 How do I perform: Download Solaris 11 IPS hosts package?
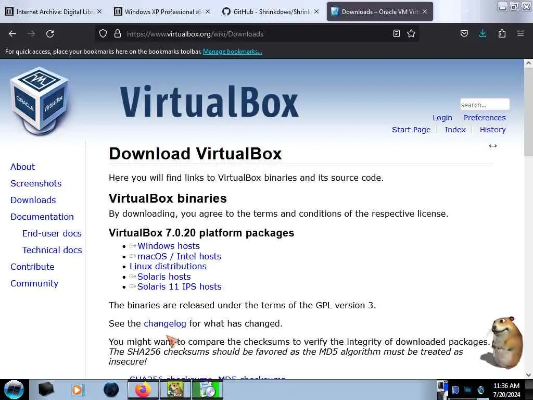coord(179,287)
